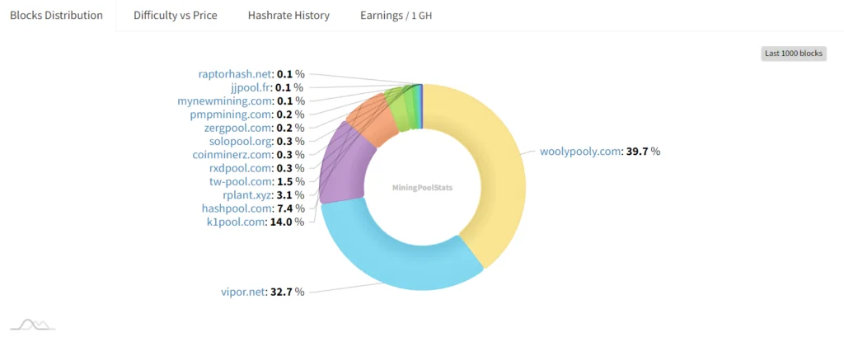
Task: Open the Hashrate History tab
Action: click(x=288, y=15)
